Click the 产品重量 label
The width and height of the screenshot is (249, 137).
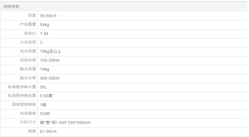28,25
